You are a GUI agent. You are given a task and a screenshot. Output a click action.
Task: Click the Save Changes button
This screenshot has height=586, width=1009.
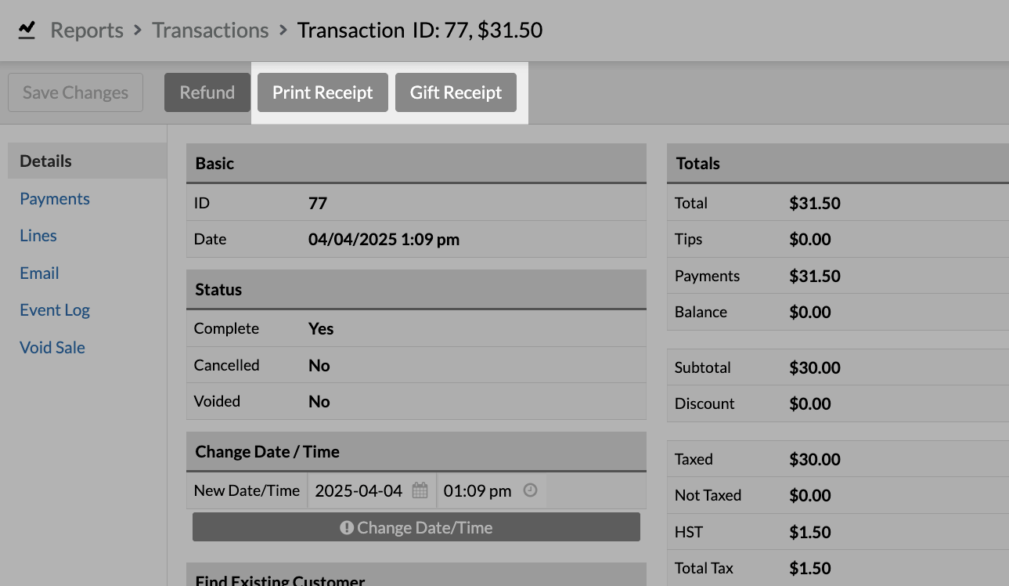point(75,92)
